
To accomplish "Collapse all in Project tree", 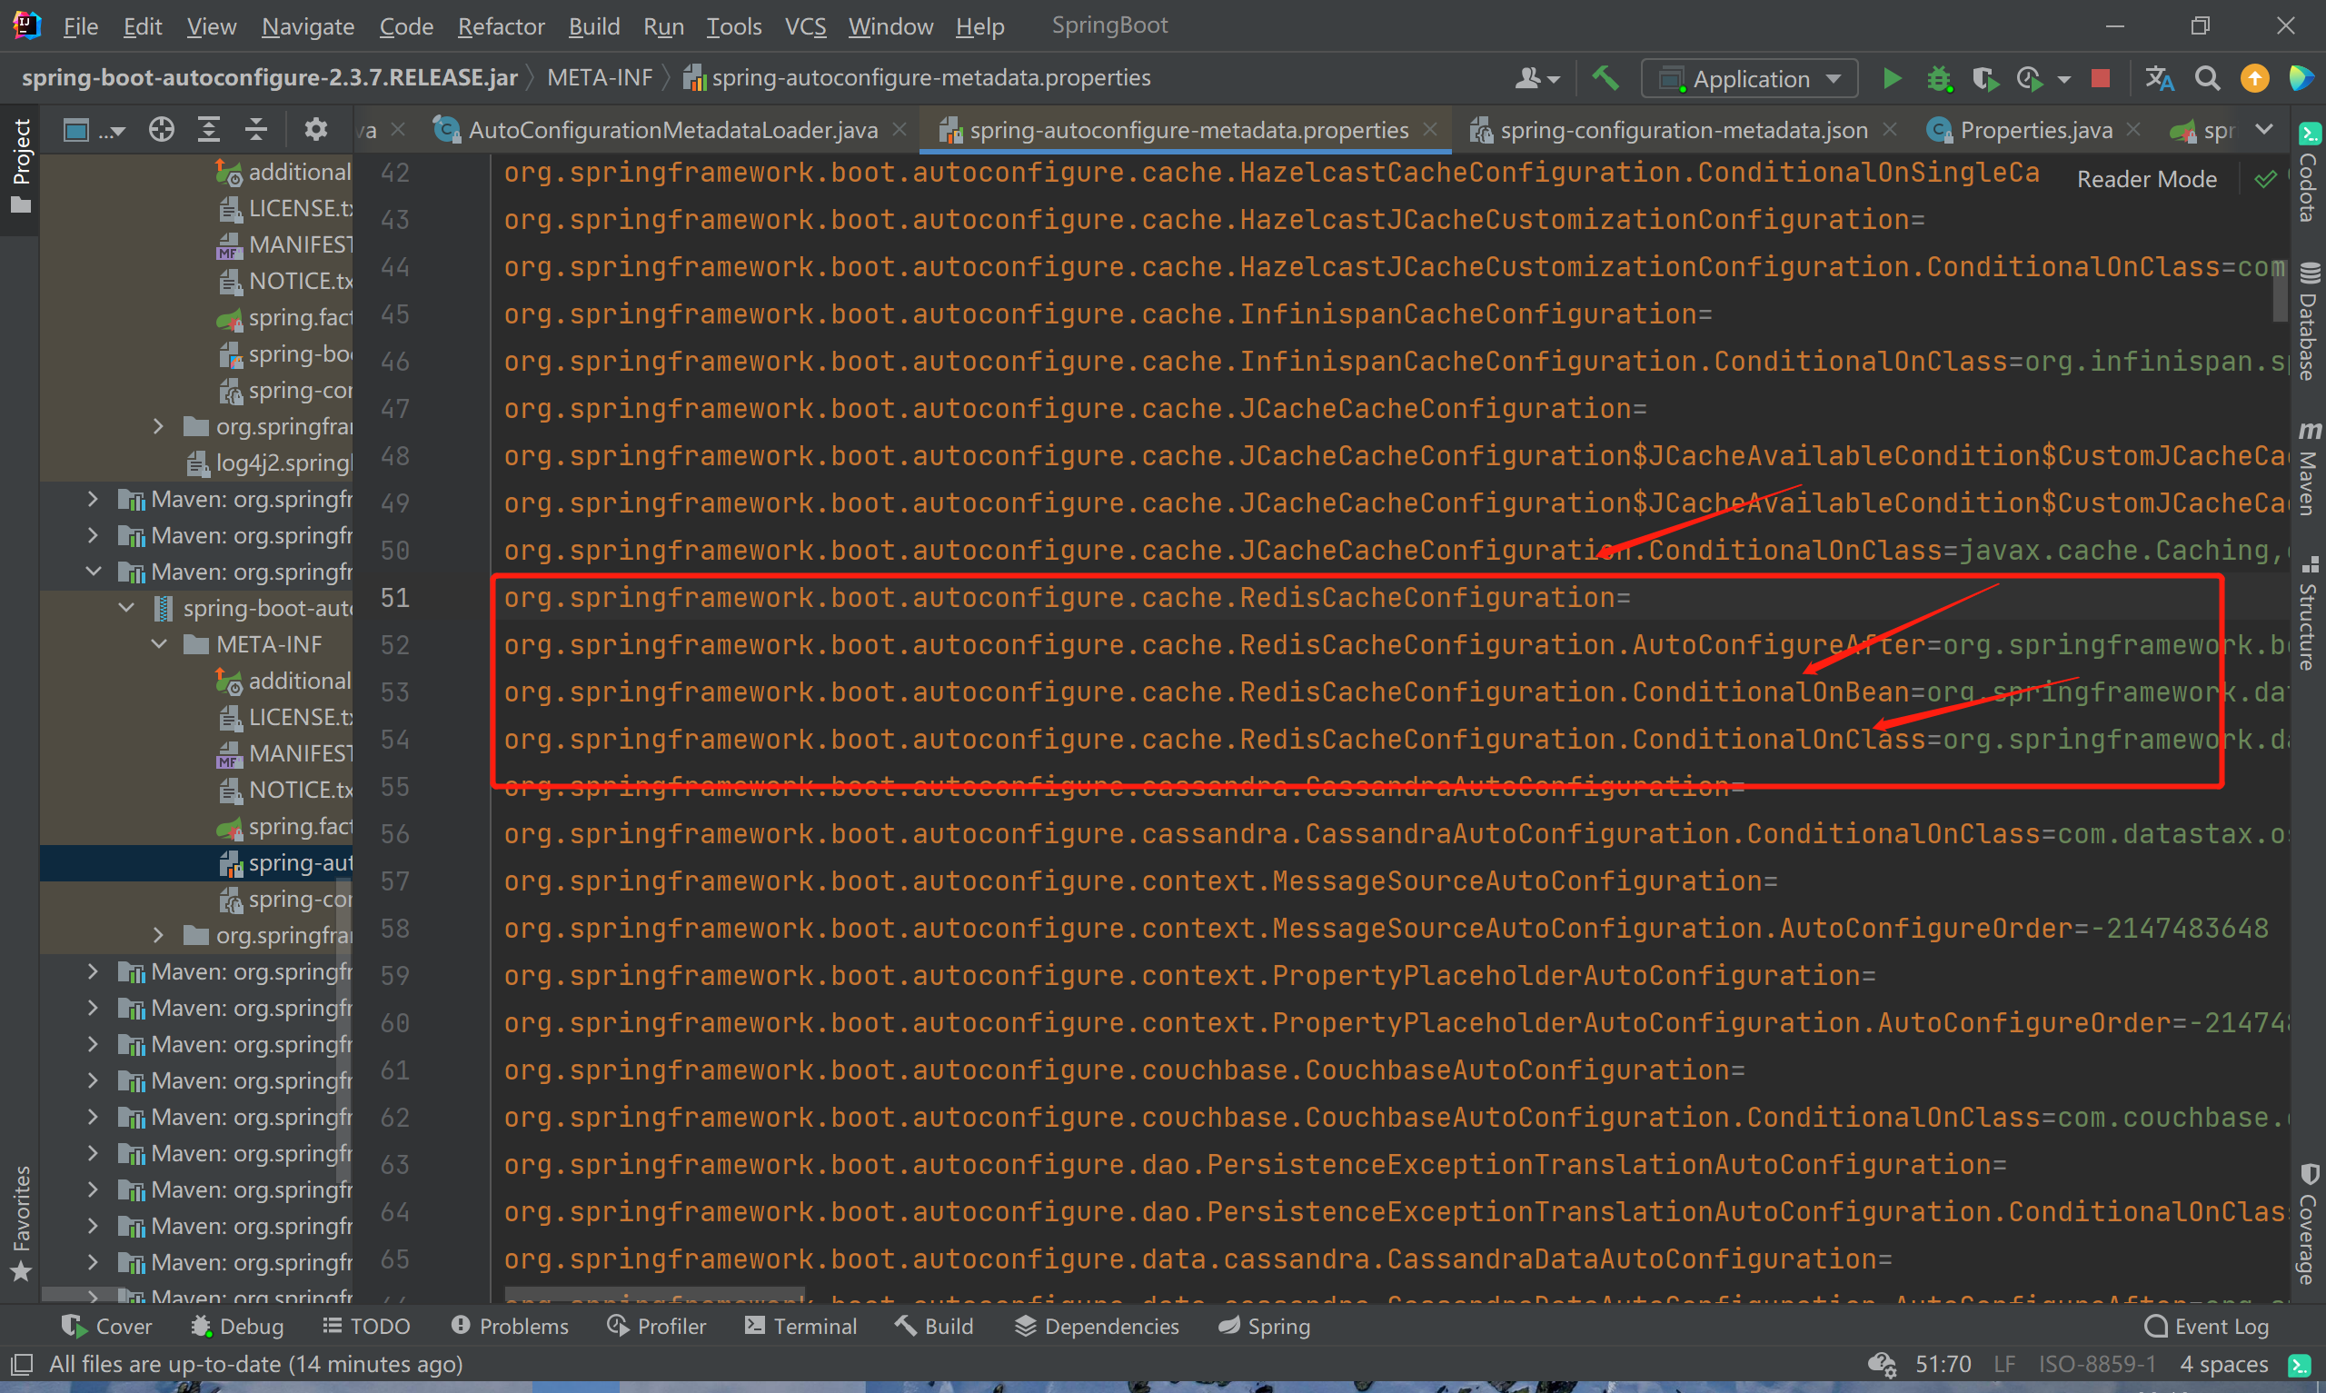I will 255,130.
